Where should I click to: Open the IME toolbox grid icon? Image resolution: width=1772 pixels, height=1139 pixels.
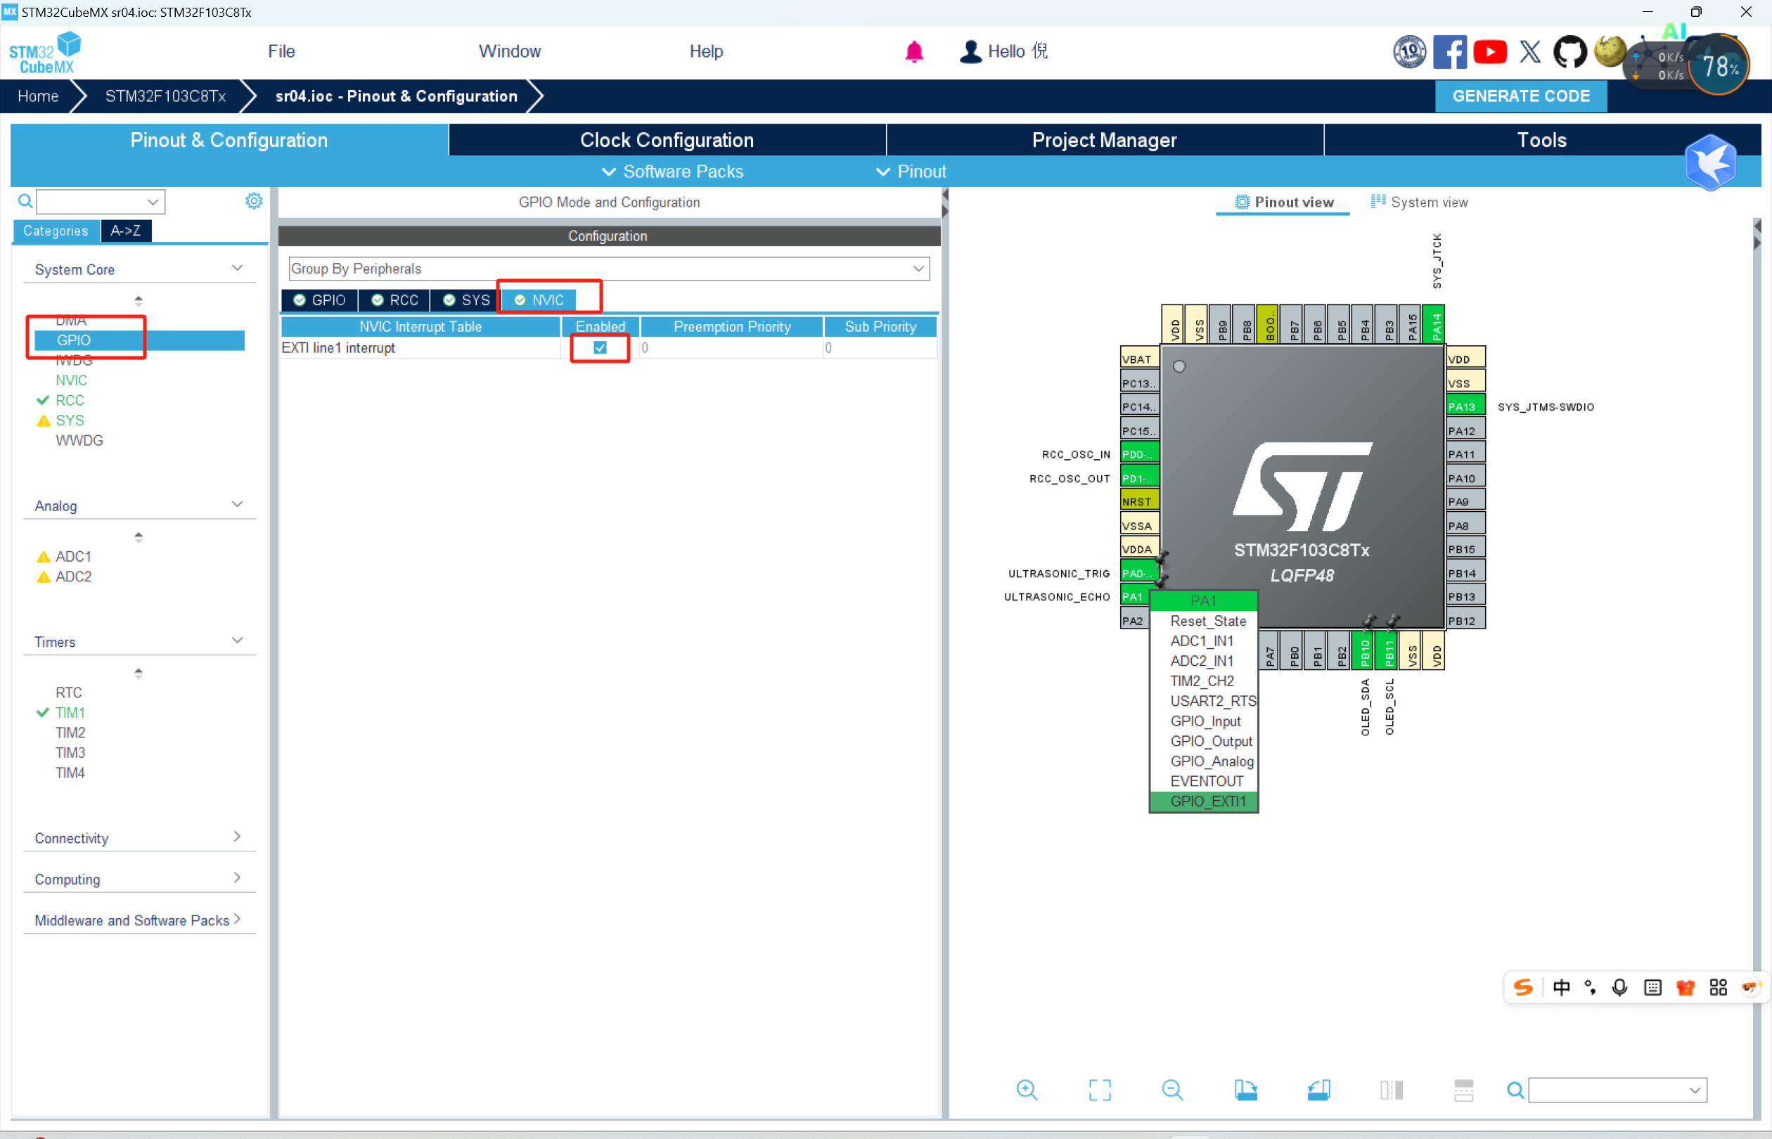coord(1718,987)
